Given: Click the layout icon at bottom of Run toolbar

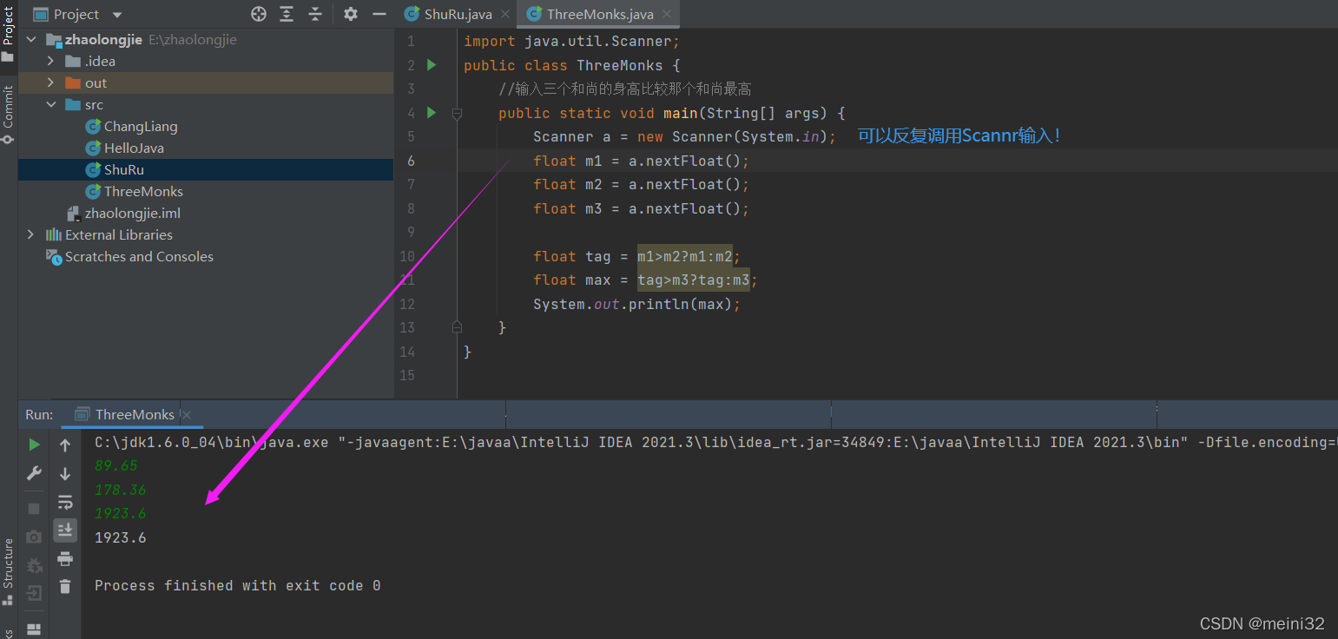Looking at the screenshot, I should point(34,629).
